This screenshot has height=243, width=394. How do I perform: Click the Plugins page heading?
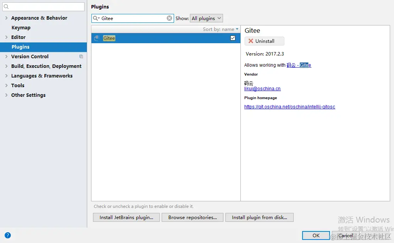coord(100,7)
